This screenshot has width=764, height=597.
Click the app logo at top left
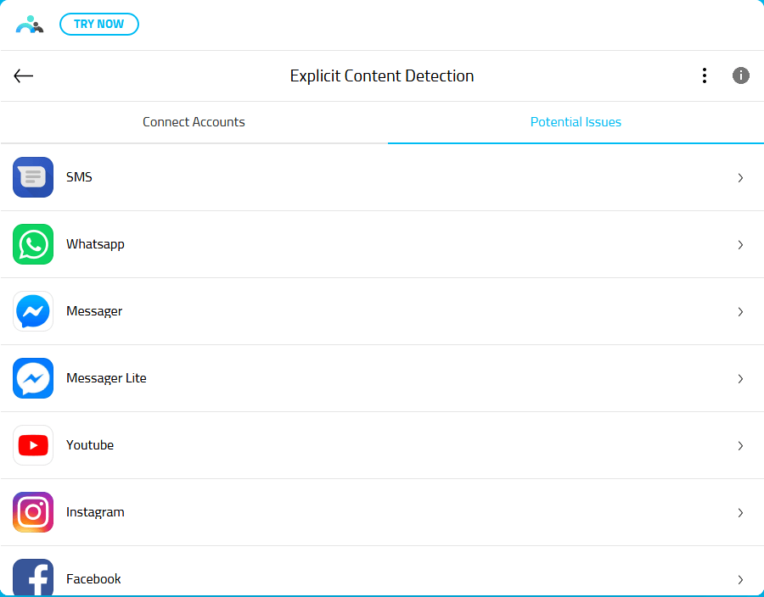click(30, 25)
